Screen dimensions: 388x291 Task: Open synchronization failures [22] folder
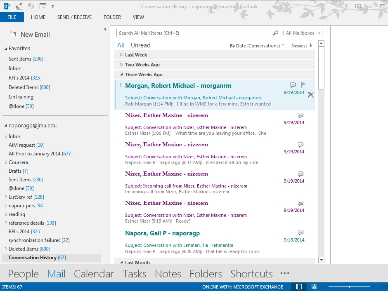coord(39,240)
